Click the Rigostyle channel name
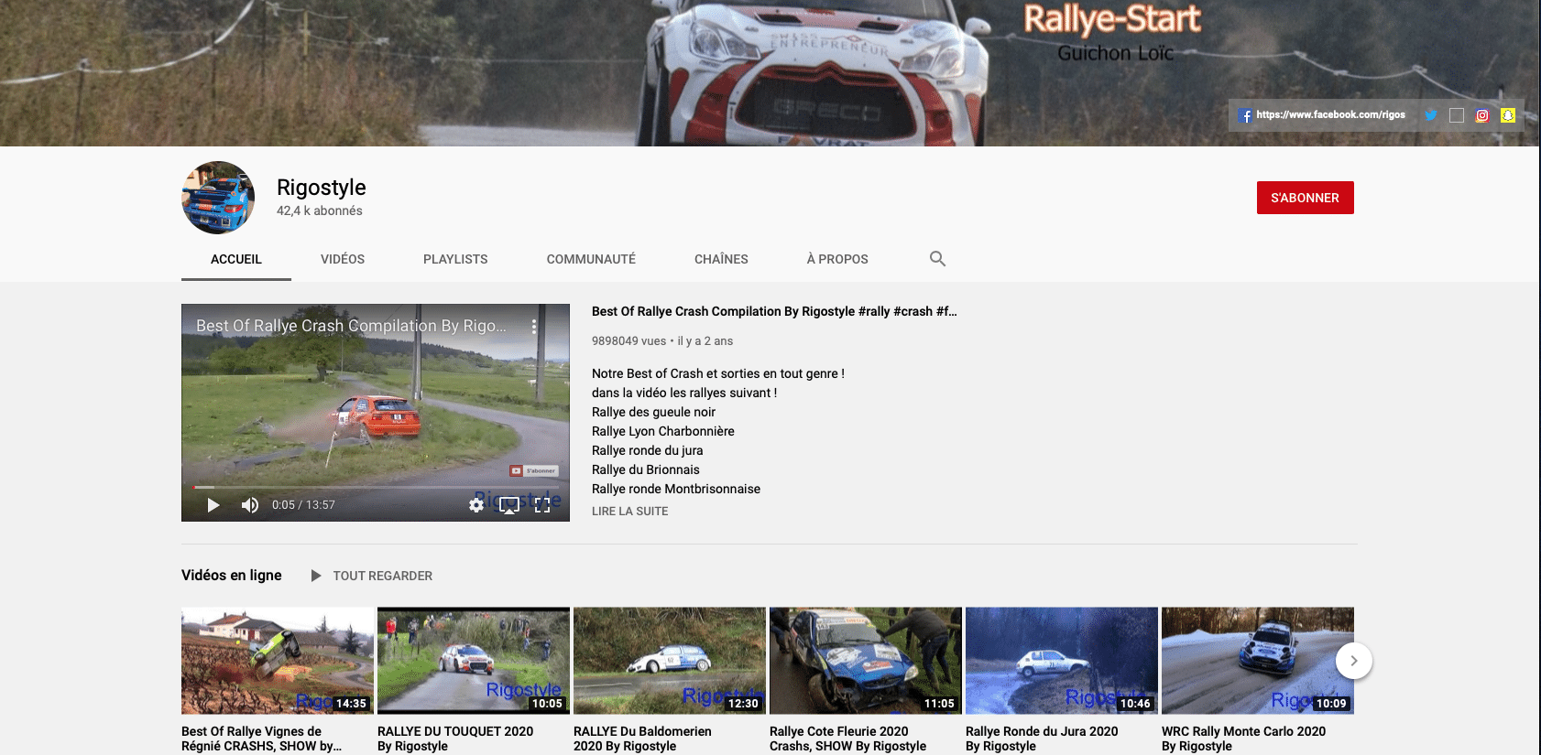 321,188
